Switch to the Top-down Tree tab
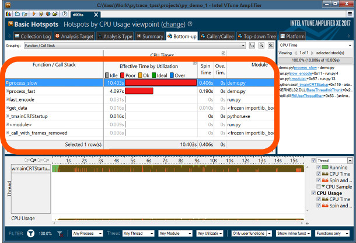Viewport: 356px width, 243px height. [257, 36]
